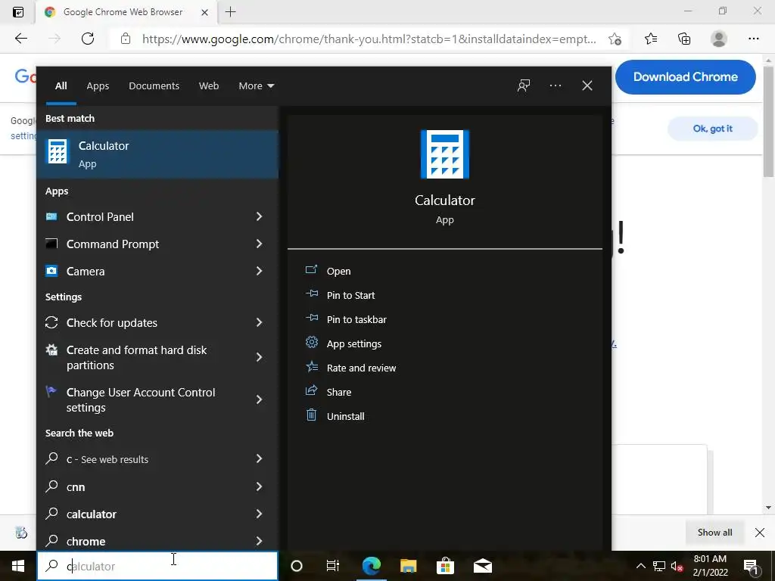Screen dimensions: 775x581
Task: Close the search panel with X
Action: click(x=587, y=86)
